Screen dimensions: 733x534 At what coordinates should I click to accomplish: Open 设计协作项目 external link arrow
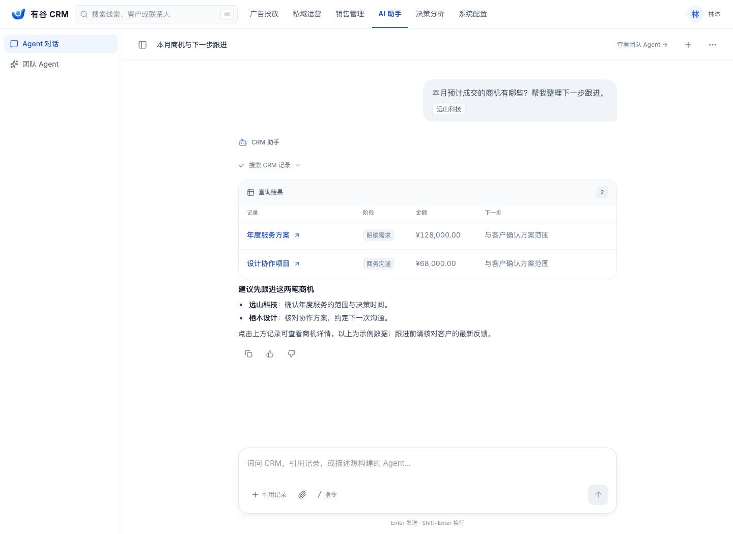click(x=297, y=264)
